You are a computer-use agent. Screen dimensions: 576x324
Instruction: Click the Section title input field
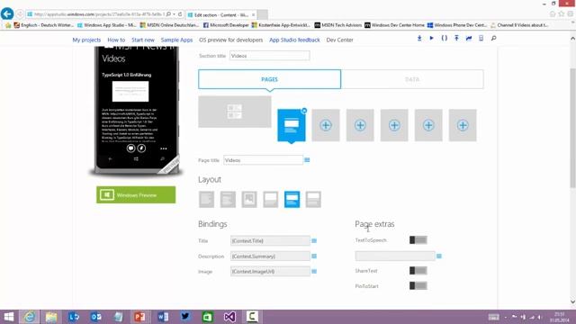tap(270, 56)
